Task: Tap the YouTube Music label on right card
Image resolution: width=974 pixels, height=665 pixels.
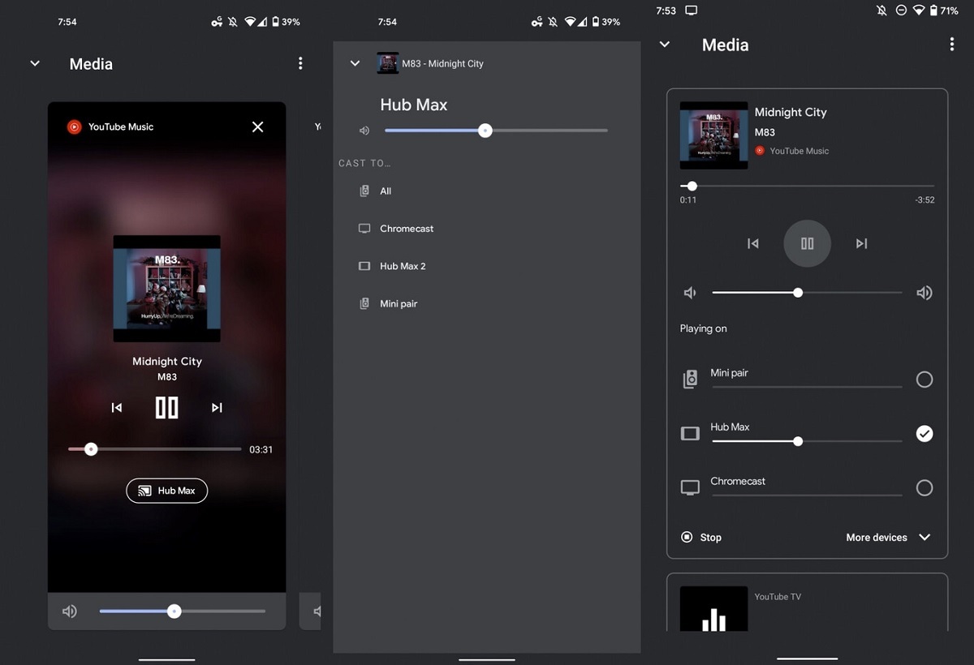Action: (x=799, y=151)
